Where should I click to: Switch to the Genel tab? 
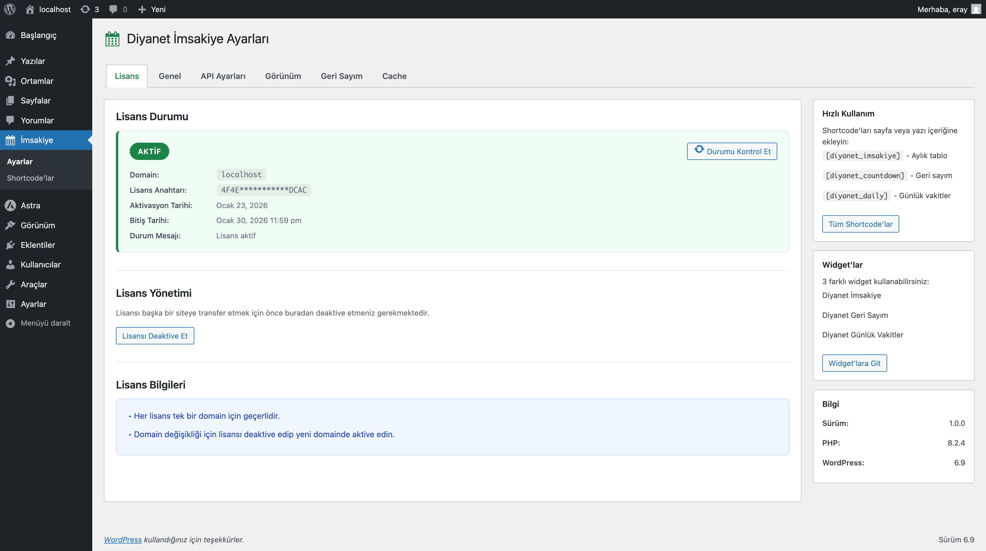tap(170, 76)
